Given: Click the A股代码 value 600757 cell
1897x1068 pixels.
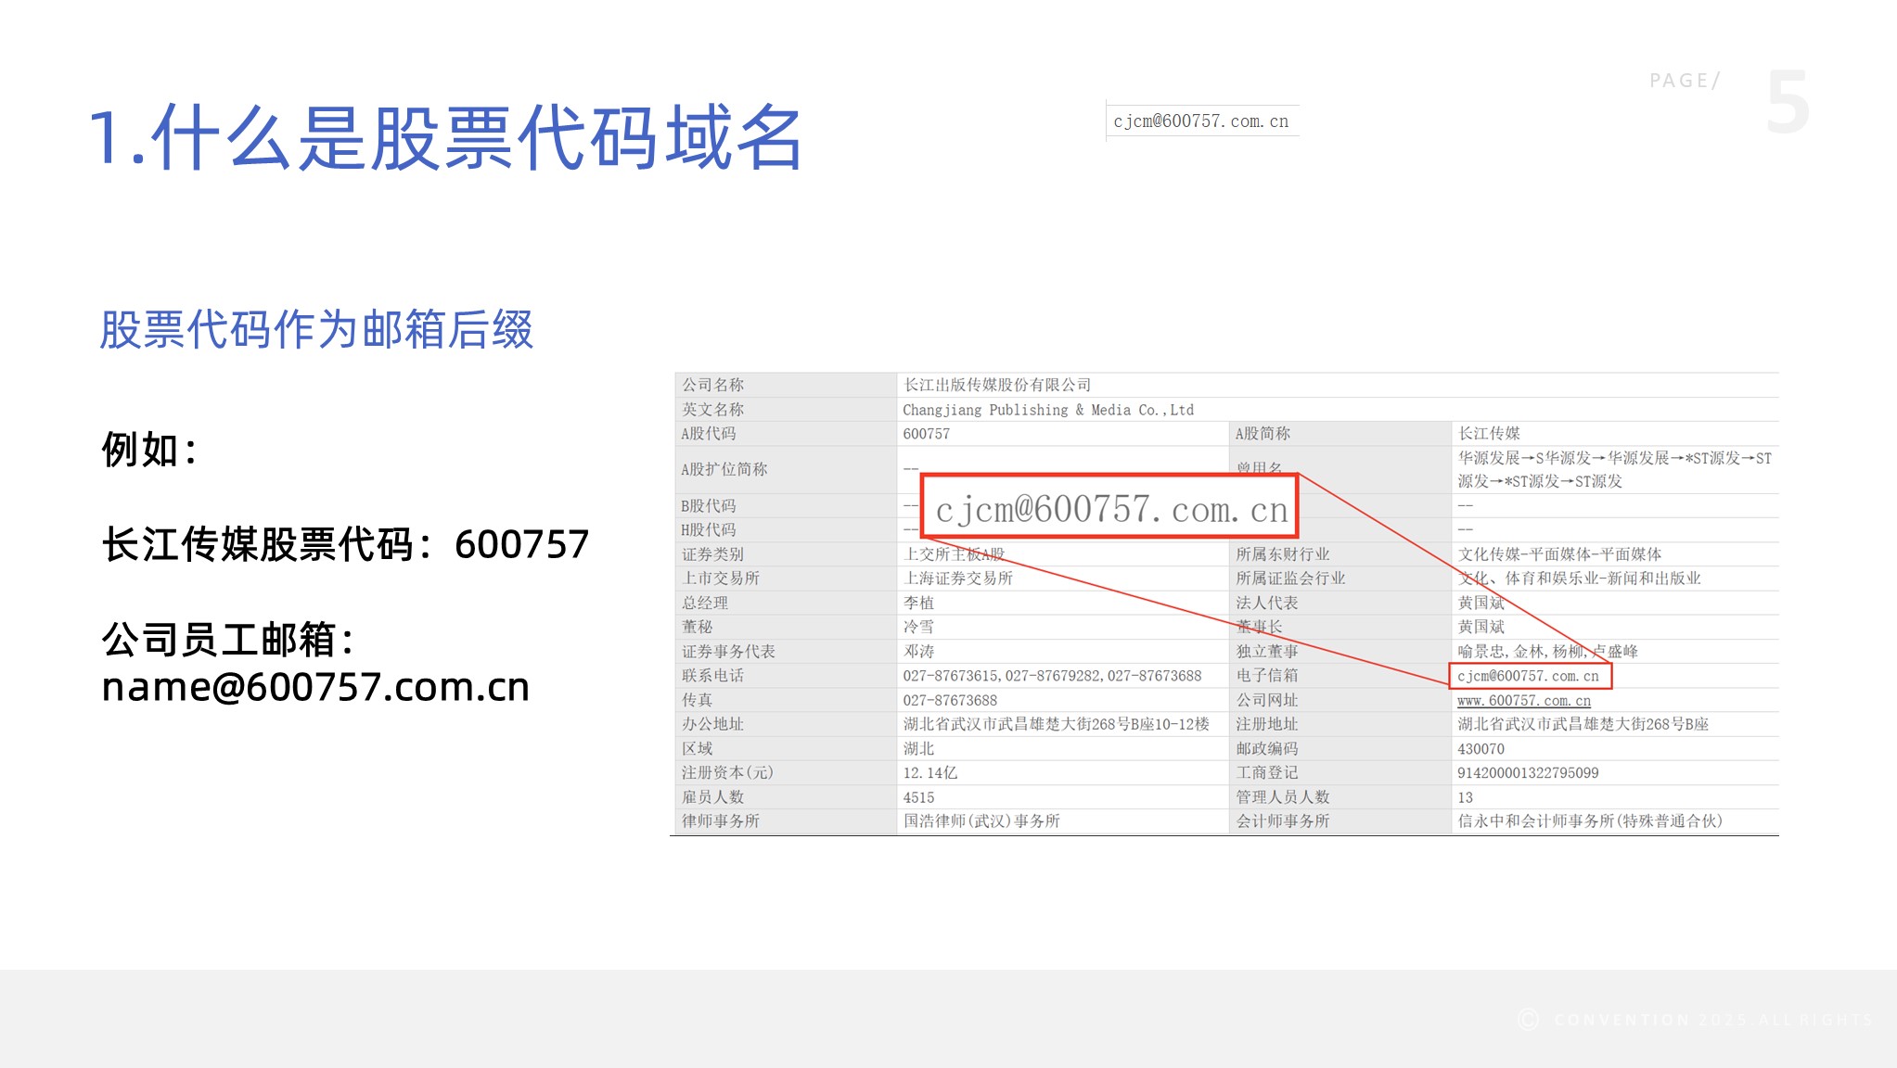Looking at the screenshot, I should click(927, 434).
